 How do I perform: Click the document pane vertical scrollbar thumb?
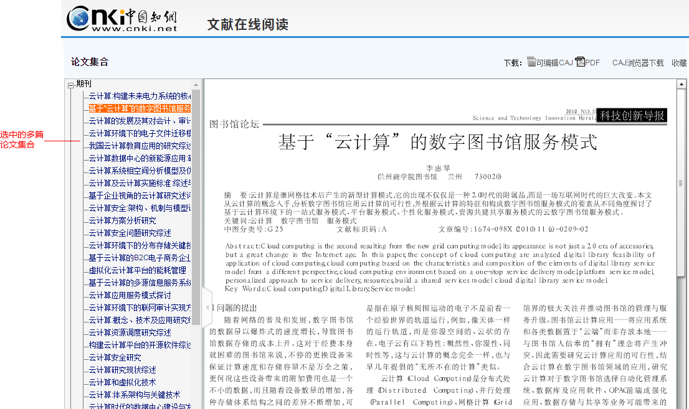[681, 183]
